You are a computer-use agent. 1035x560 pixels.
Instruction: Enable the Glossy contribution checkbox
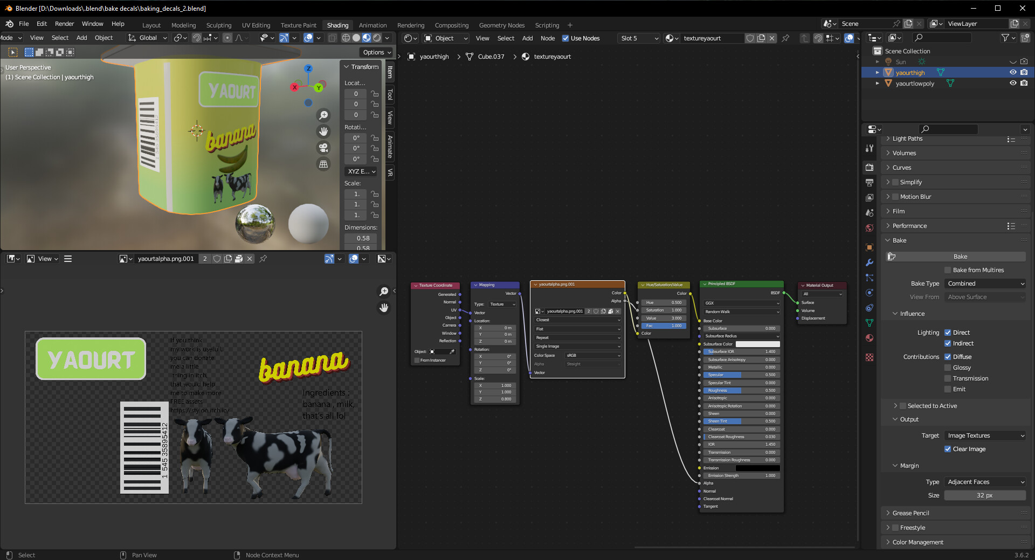[x=948, y=368]
